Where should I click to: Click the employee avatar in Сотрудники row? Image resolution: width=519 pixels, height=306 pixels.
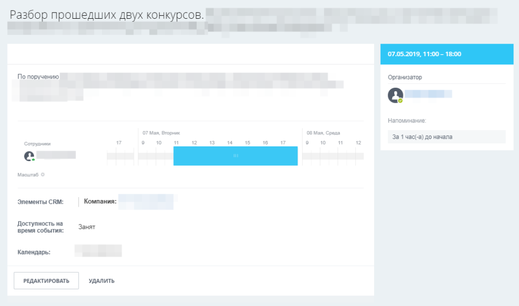[29, 156]
